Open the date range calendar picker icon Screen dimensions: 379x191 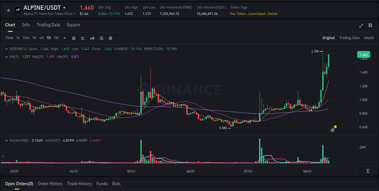(74, 38)
